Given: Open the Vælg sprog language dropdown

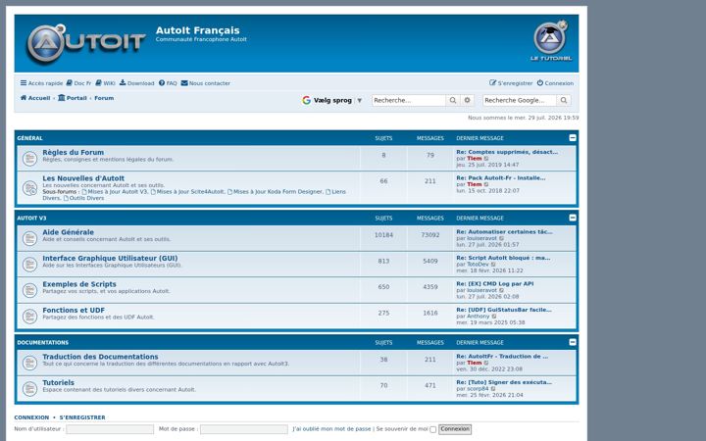Looking at the screenshot, I should pos(332,100).
